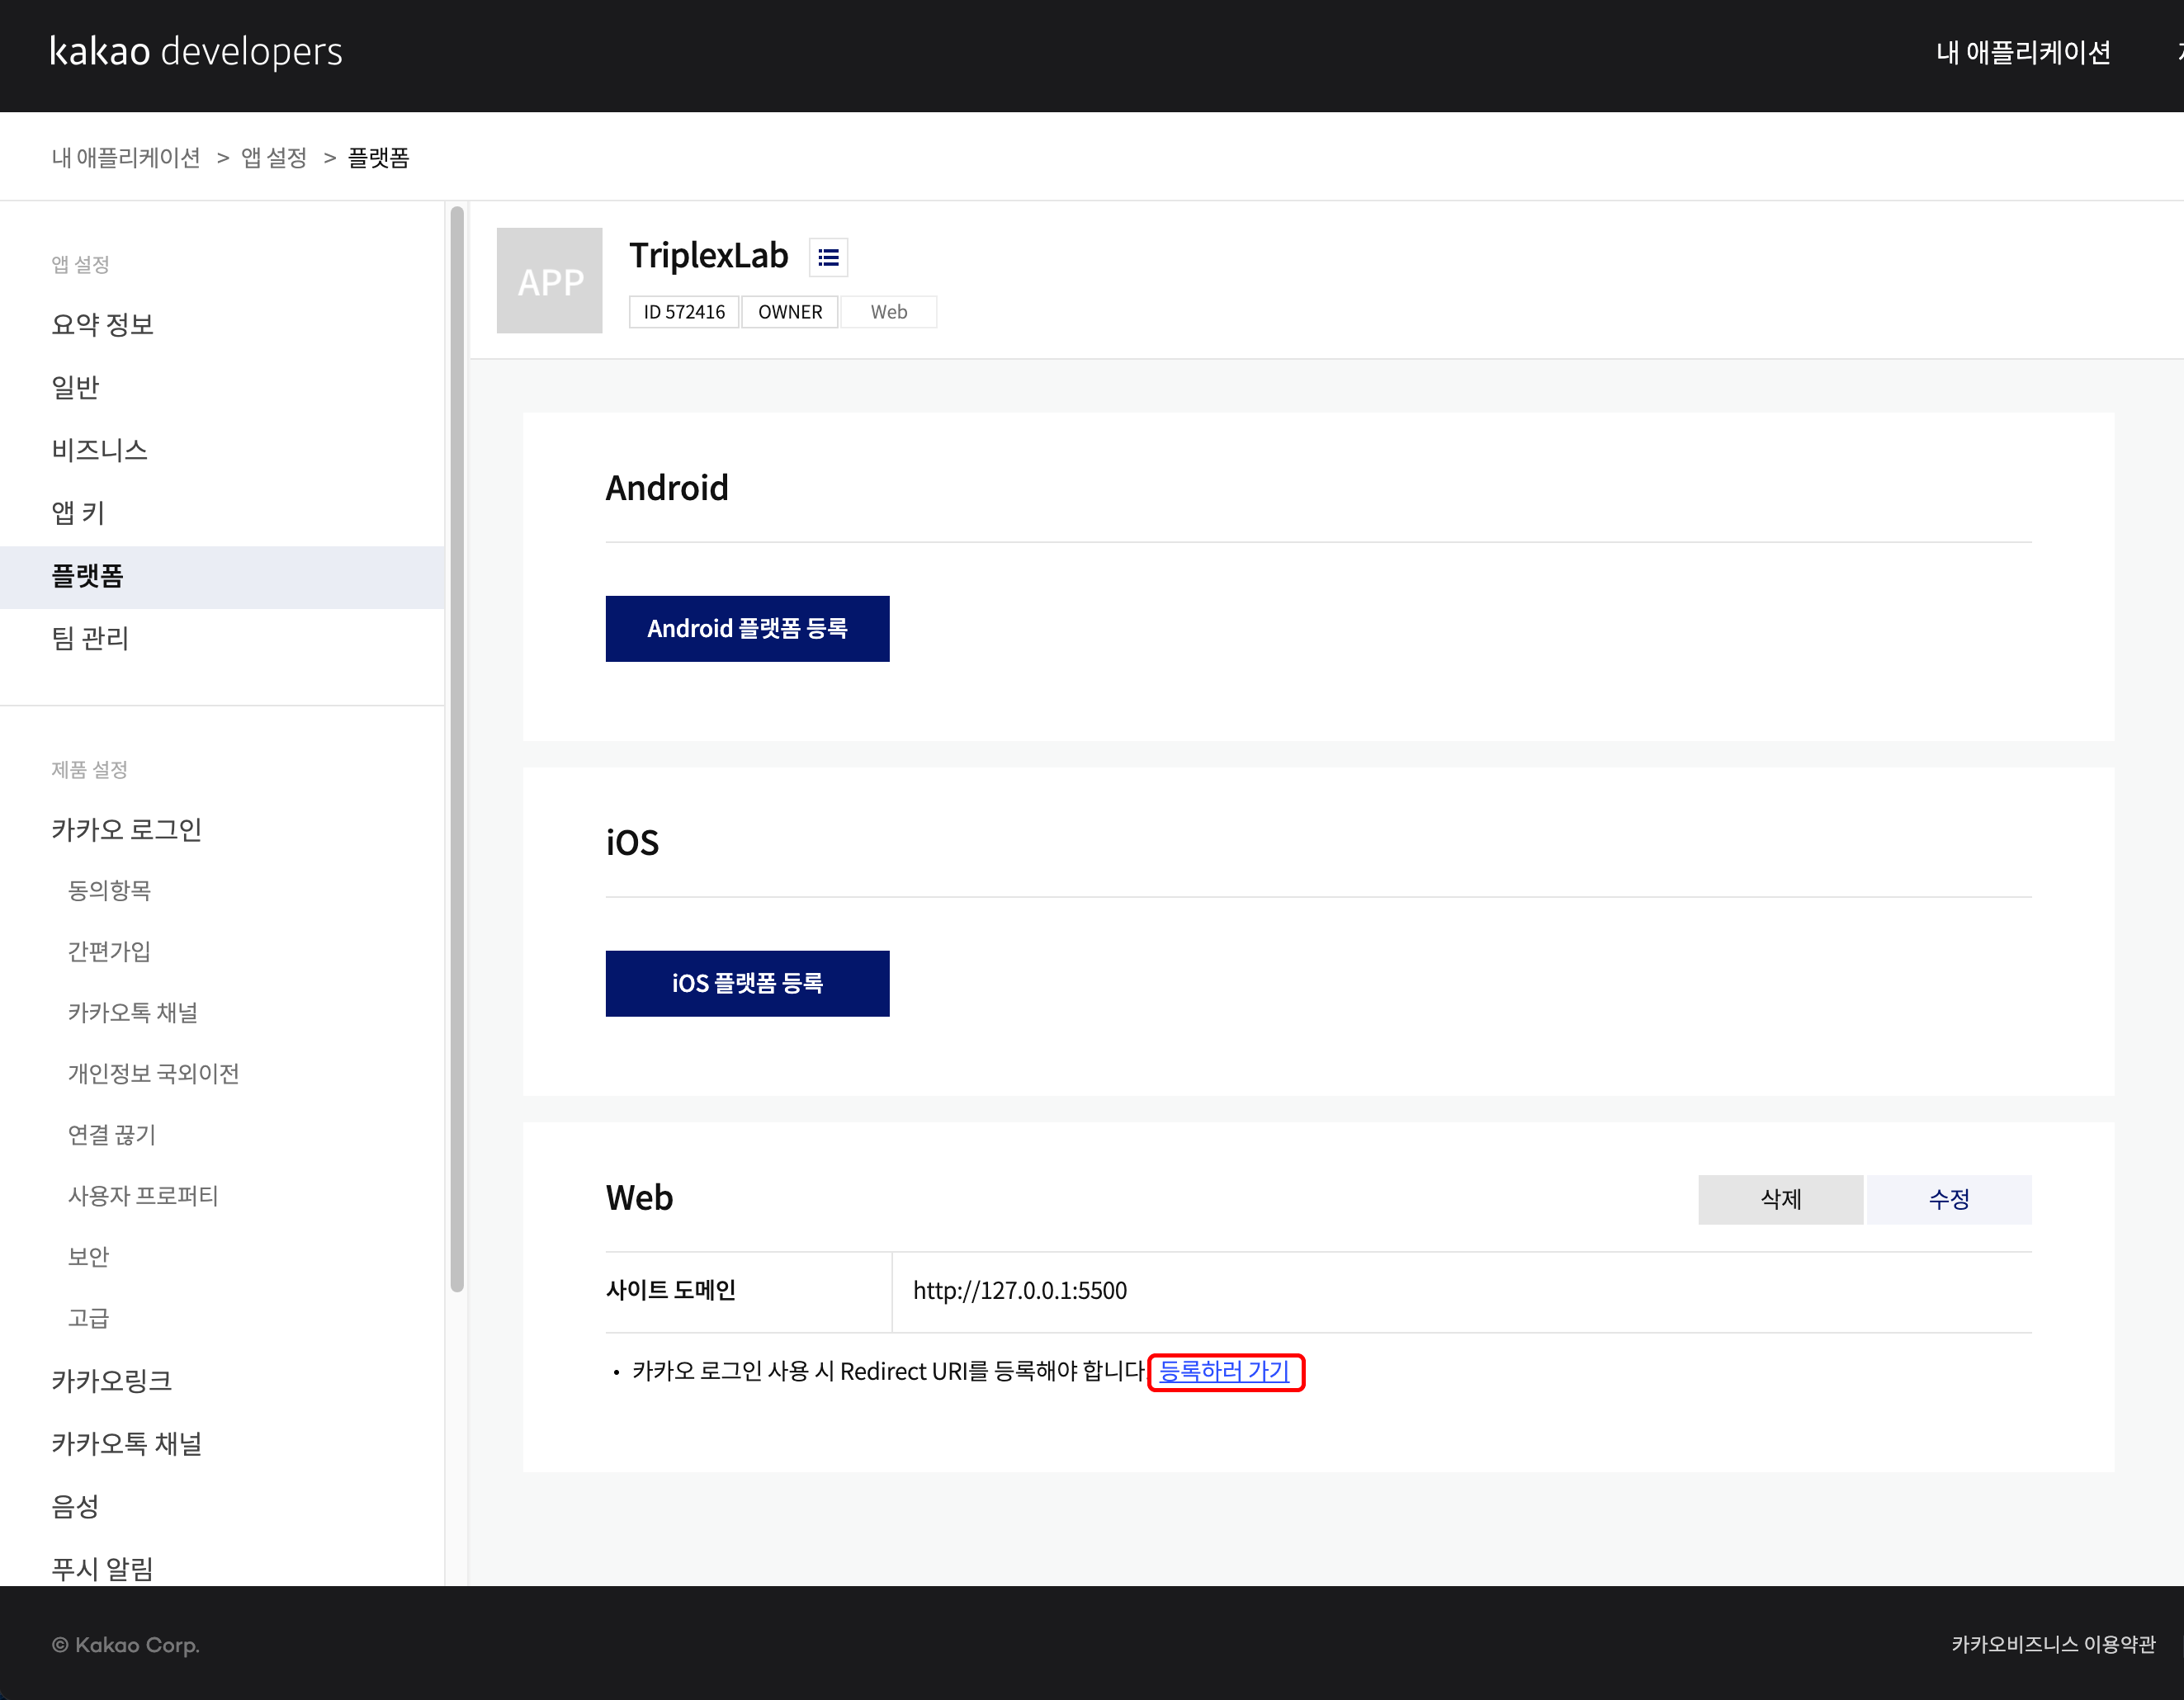
Task: Click the app list icon next to TriplexLab
Action: coord(827,258)
